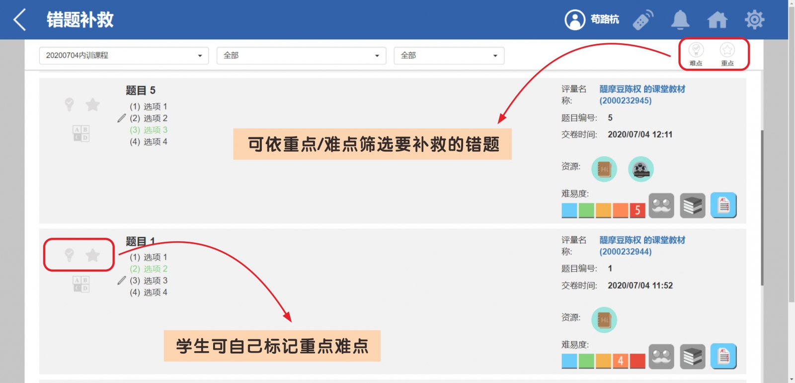This screenshot has width=795, height=383.
Task: Open notebook resource icon for question 1
Action: click(x=604, y=320)
